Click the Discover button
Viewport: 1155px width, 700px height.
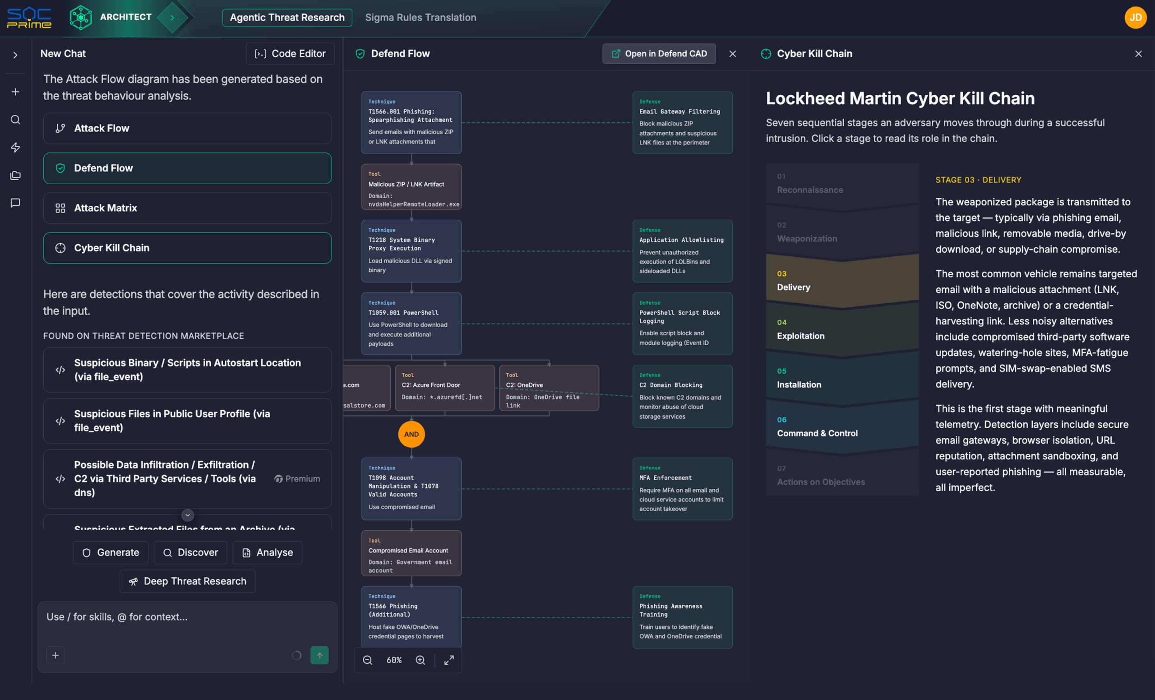[190, 552]
